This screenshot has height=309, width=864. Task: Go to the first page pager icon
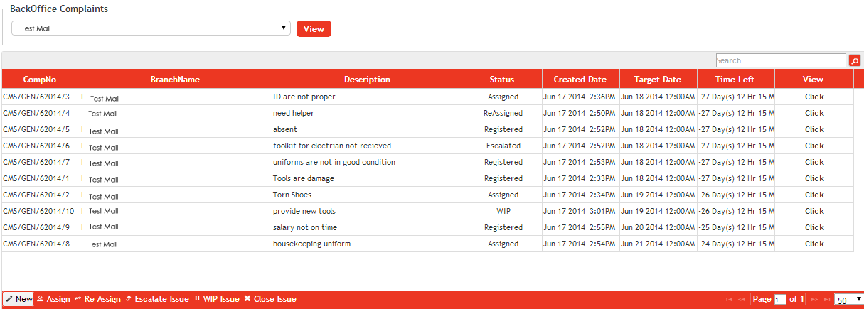pos(728,300)
